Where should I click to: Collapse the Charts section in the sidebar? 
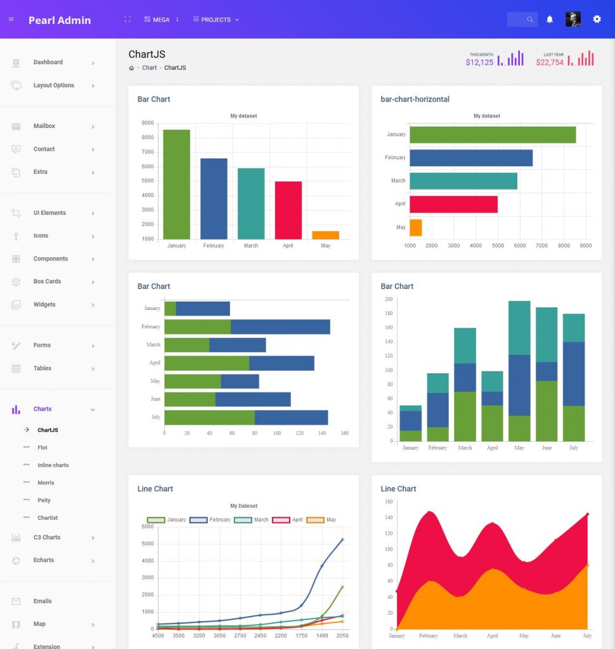pos(42,409)
